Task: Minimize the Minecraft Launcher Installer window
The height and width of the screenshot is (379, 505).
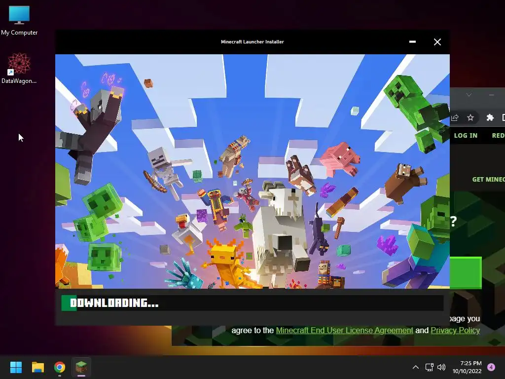Action: (x=412, y=42)
